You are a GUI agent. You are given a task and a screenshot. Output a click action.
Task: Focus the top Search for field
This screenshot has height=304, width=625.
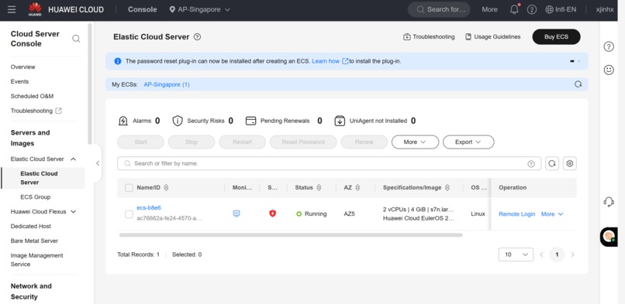[439, 9]
